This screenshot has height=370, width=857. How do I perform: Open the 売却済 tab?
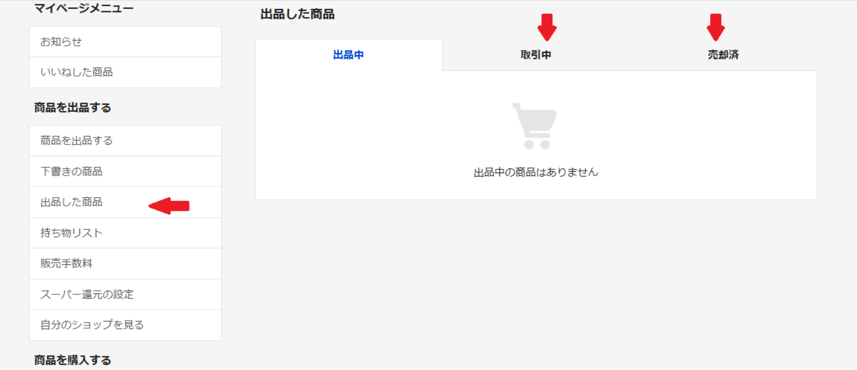(723, 55)
